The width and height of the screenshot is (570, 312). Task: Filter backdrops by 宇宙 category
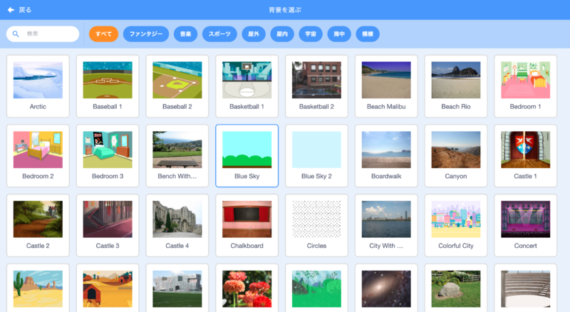pyautogui.click(x=311, y=34)
